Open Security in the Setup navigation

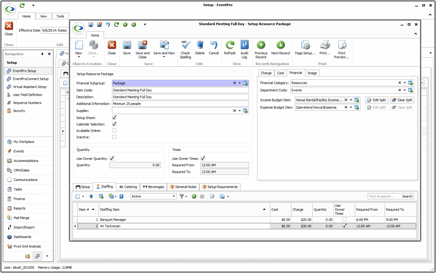19,111
